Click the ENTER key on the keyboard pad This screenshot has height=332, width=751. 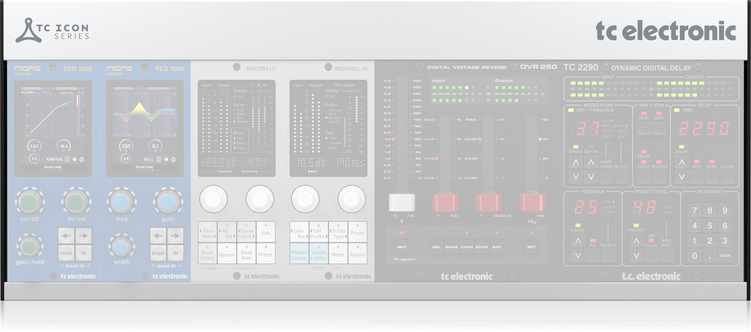[725, 256]
